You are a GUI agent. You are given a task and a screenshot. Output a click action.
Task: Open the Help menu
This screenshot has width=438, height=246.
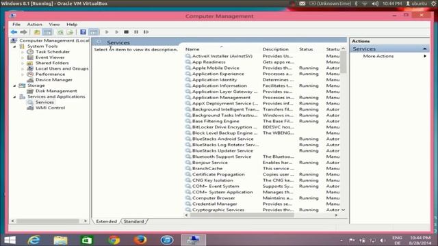click(72, 25)
